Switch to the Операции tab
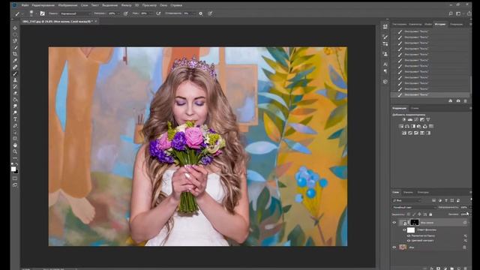 click(x=456, y=24)
